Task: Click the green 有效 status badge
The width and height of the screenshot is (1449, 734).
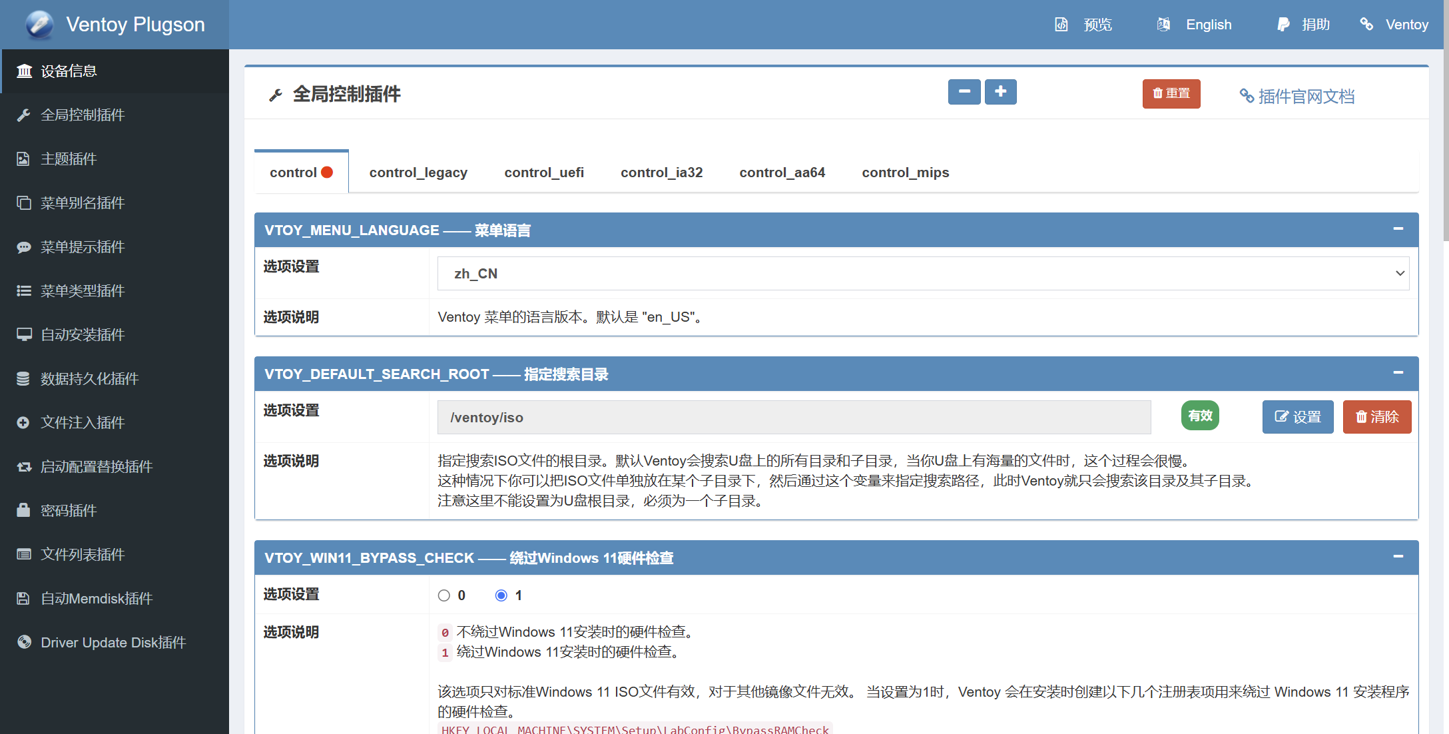Action: coord(1200,416)
